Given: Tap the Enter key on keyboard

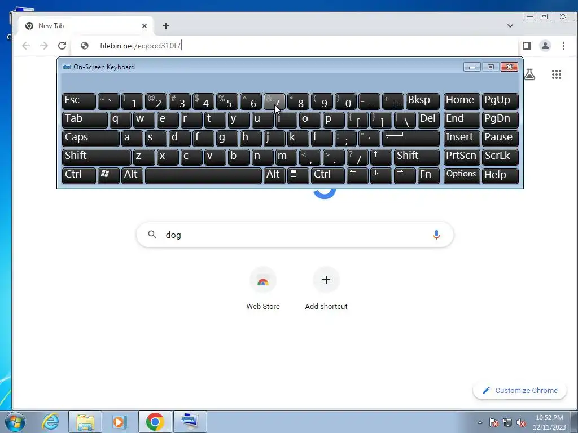Looking at the screenshot, I should coord(411,139).
